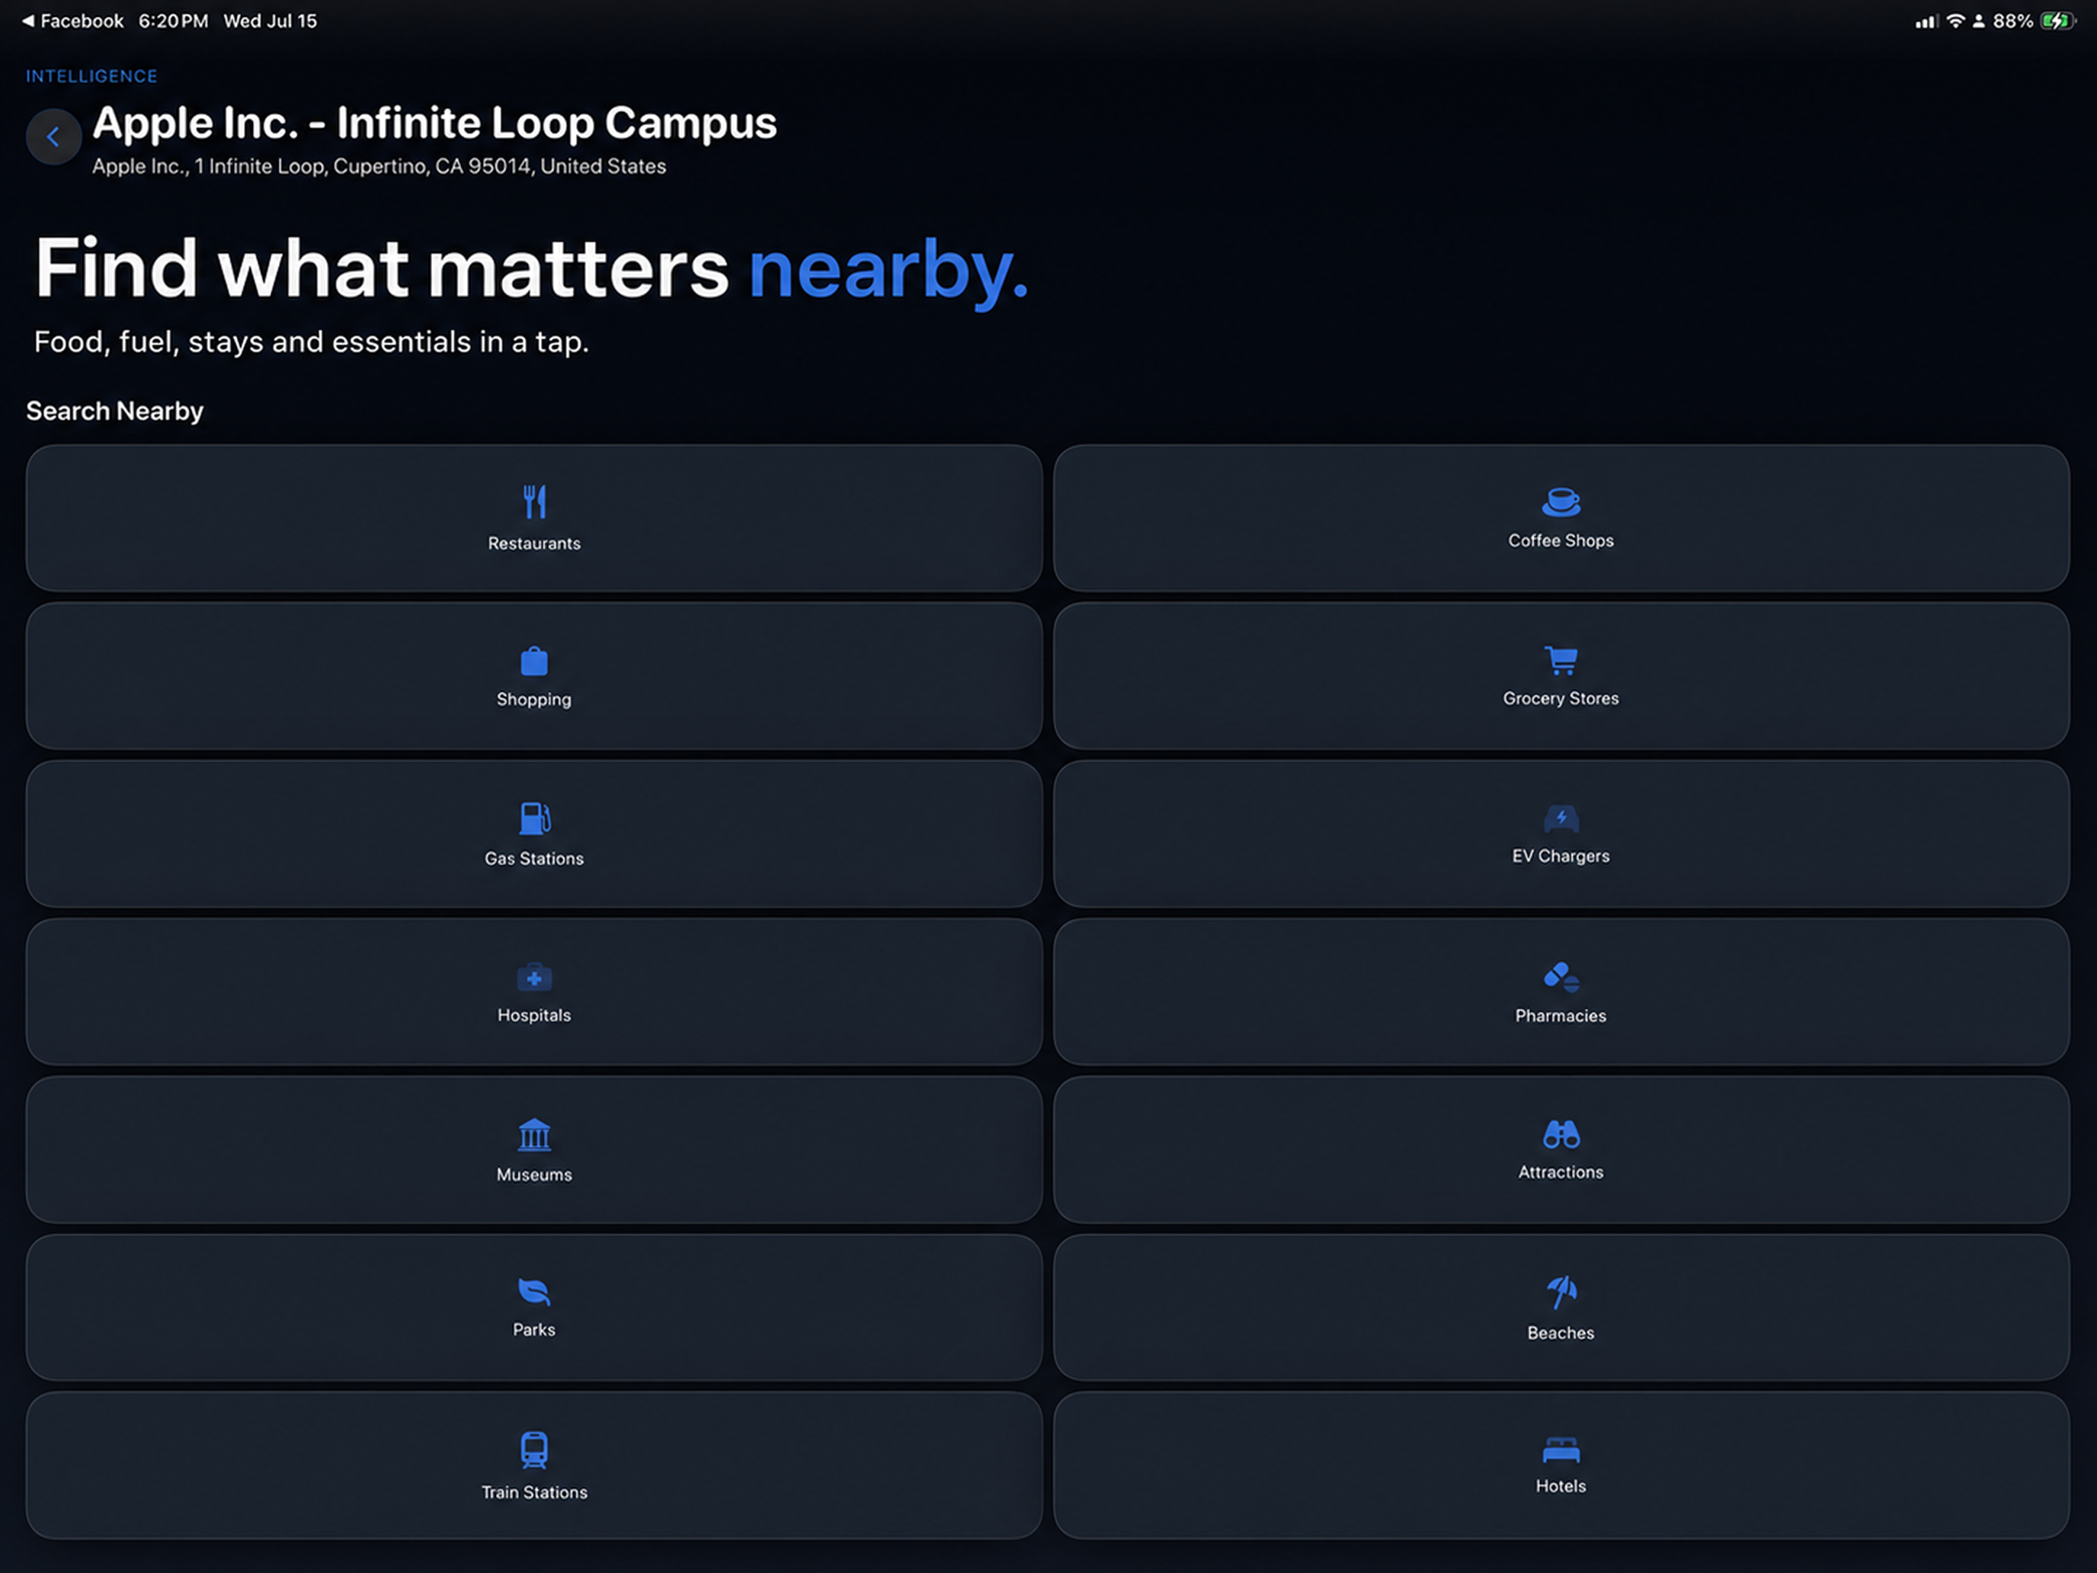
Task: Tap the blue back chevron button
Action: (x=53, y=136)
